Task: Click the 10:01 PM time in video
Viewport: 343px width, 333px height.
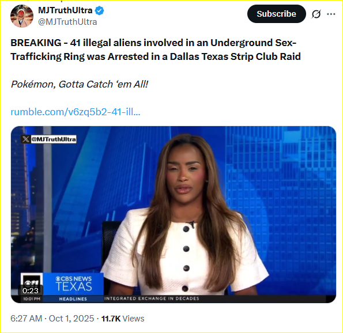Action: click(x=32, y=298)
